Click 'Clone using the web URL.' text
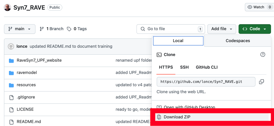Image resolution: width=274 pixels, height=126 pixels. pos(181,92)
